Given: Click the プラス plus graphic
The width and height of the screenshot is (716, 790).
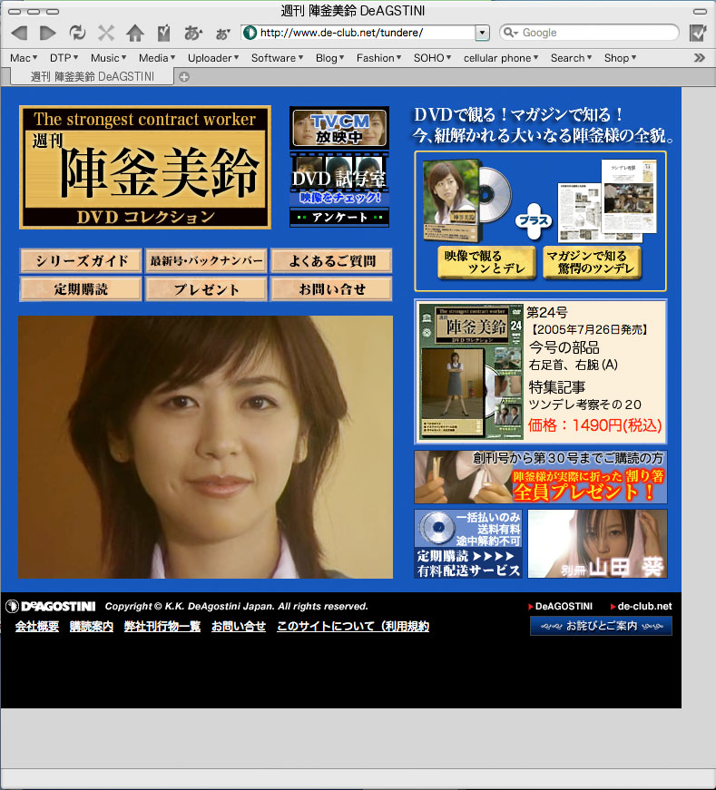Looking at the screenshot, I should (x=534, y=220).
